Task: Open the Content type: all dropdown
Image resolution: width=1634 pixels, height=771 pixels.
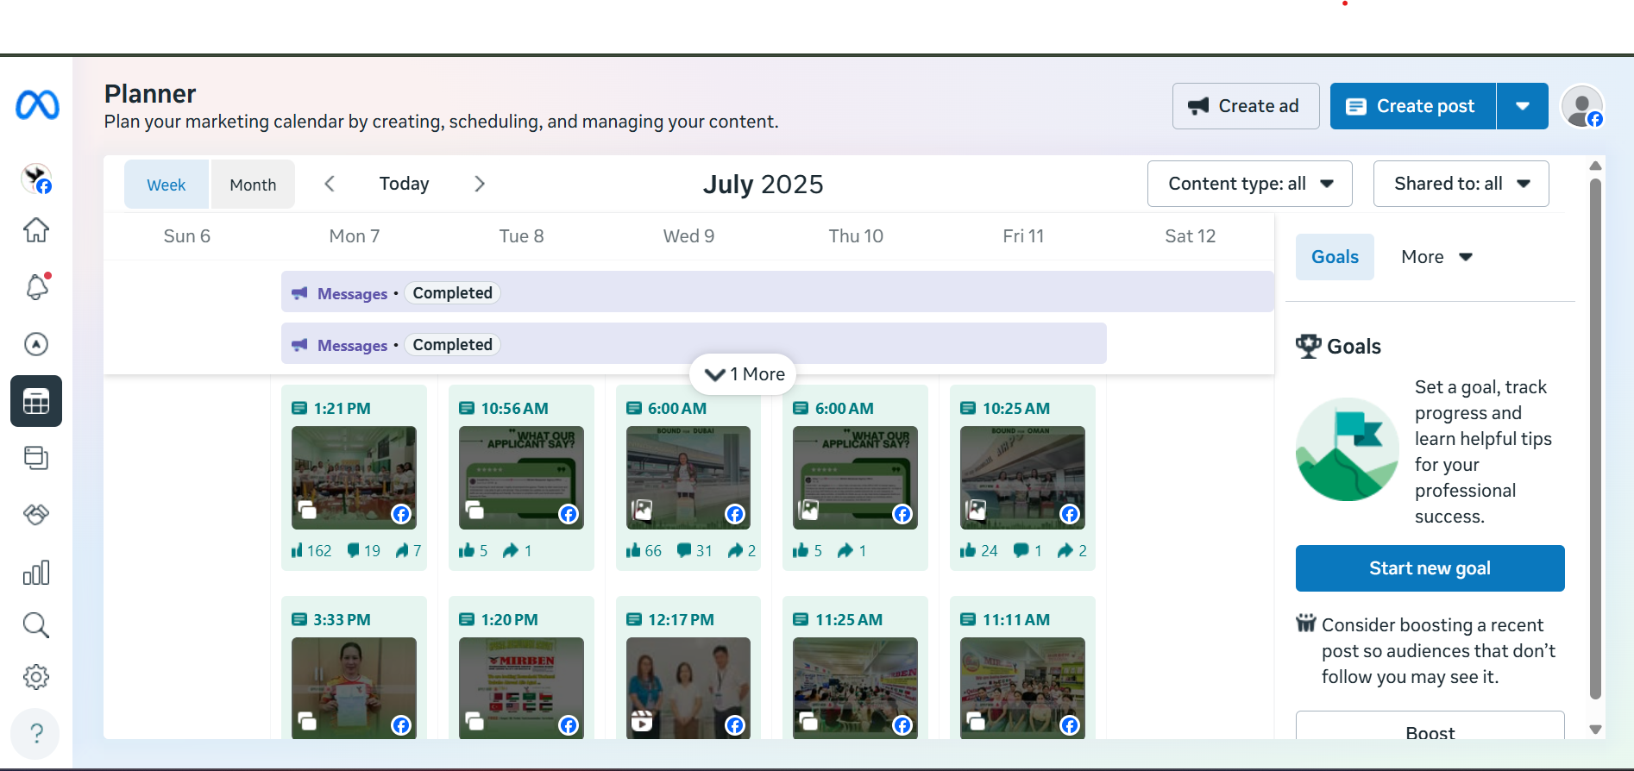Action: click(x=1249, y=184)
